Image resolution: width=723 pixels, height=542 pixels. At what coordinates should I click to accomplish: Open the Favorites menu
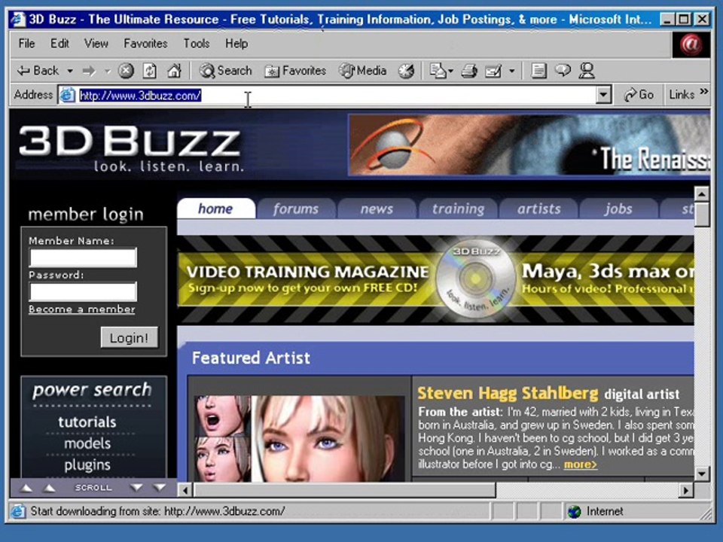coord(145,44)
